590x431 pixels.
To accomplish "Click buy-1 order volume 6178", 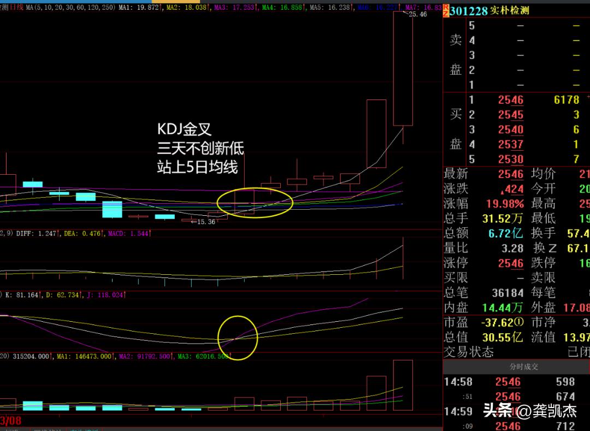I will [x=567, y=99].
